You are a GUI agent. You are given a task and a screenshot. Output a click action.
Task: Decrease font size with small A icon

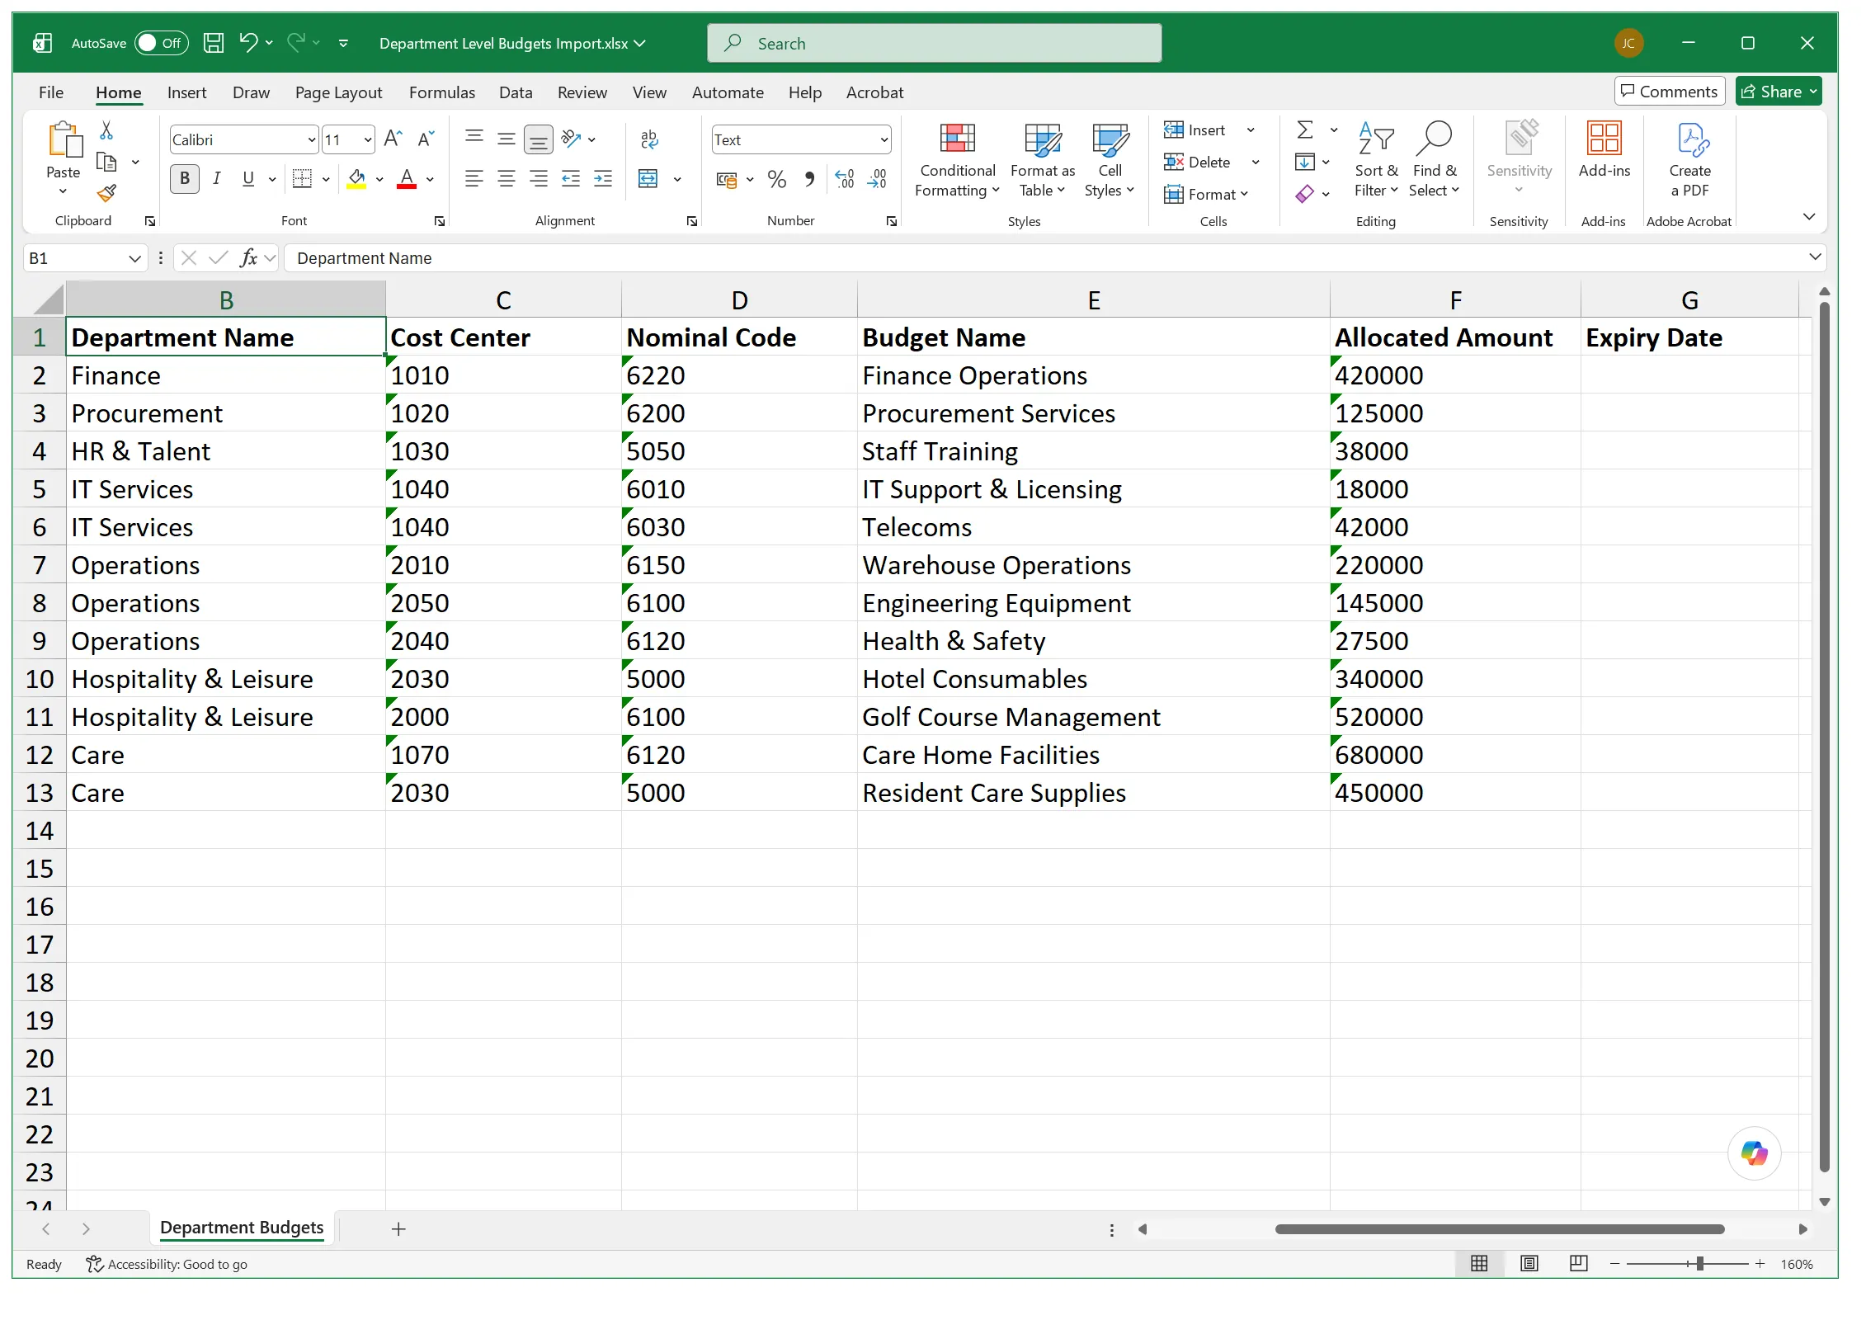click(x=426, y=139)
